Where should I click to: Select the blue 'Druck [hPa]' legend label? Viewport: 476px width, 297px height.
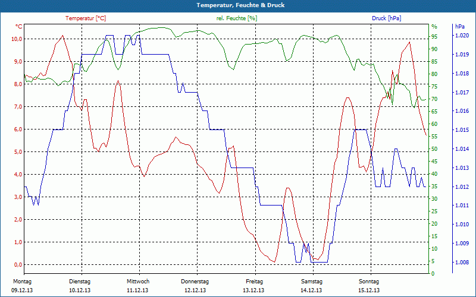tap(386, 18)
